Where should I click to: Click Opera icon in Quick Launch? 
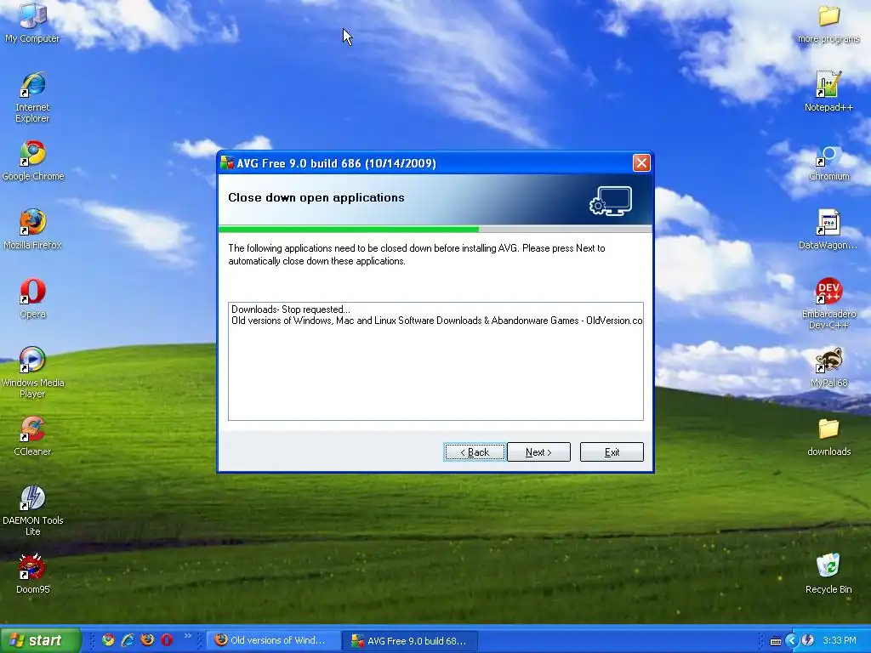(167, 639)
